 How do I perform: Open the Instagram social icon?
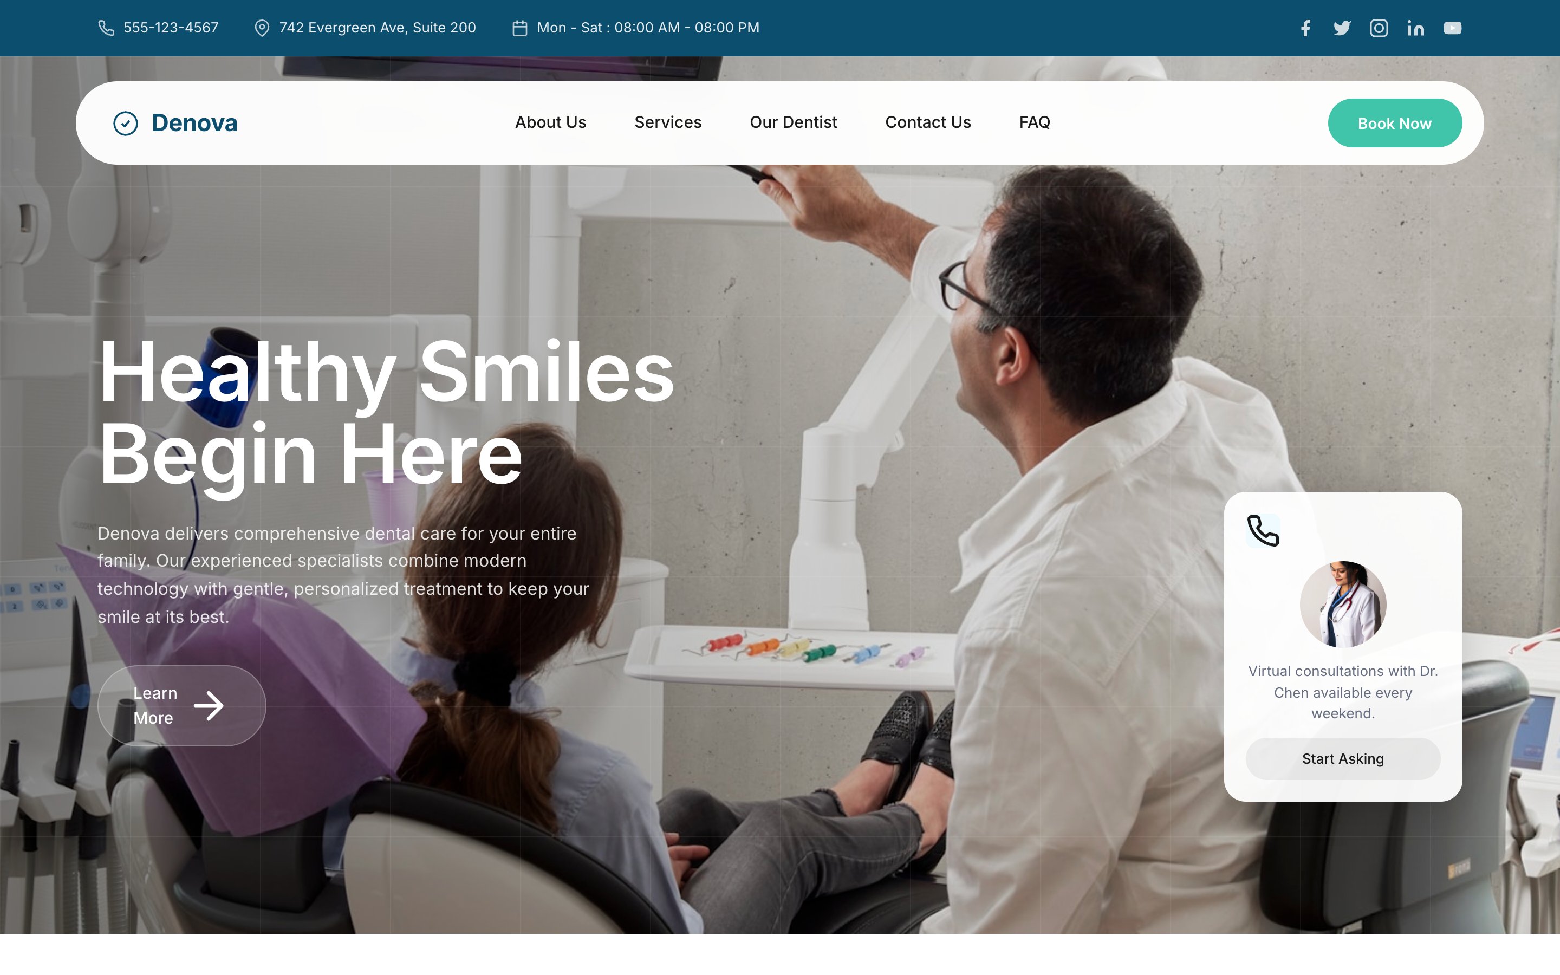1379,28
